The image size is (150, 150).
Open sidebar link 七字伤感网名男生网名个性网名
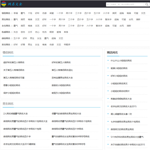point(125,122)
